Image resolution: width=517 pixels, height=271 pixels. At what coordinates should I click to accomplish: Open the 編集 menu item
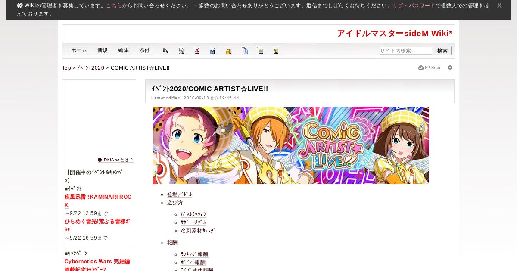(123, 50)
